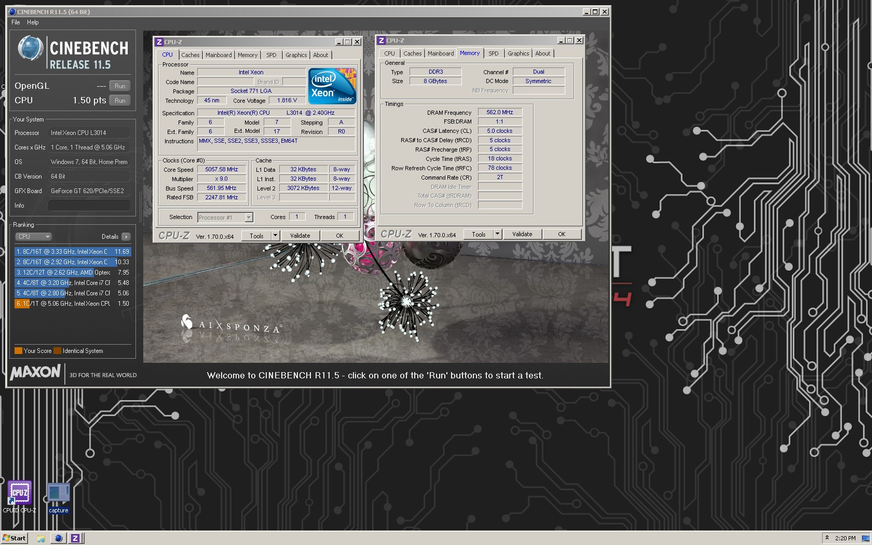Click the Details label in Ranking panel

(110, 237)
